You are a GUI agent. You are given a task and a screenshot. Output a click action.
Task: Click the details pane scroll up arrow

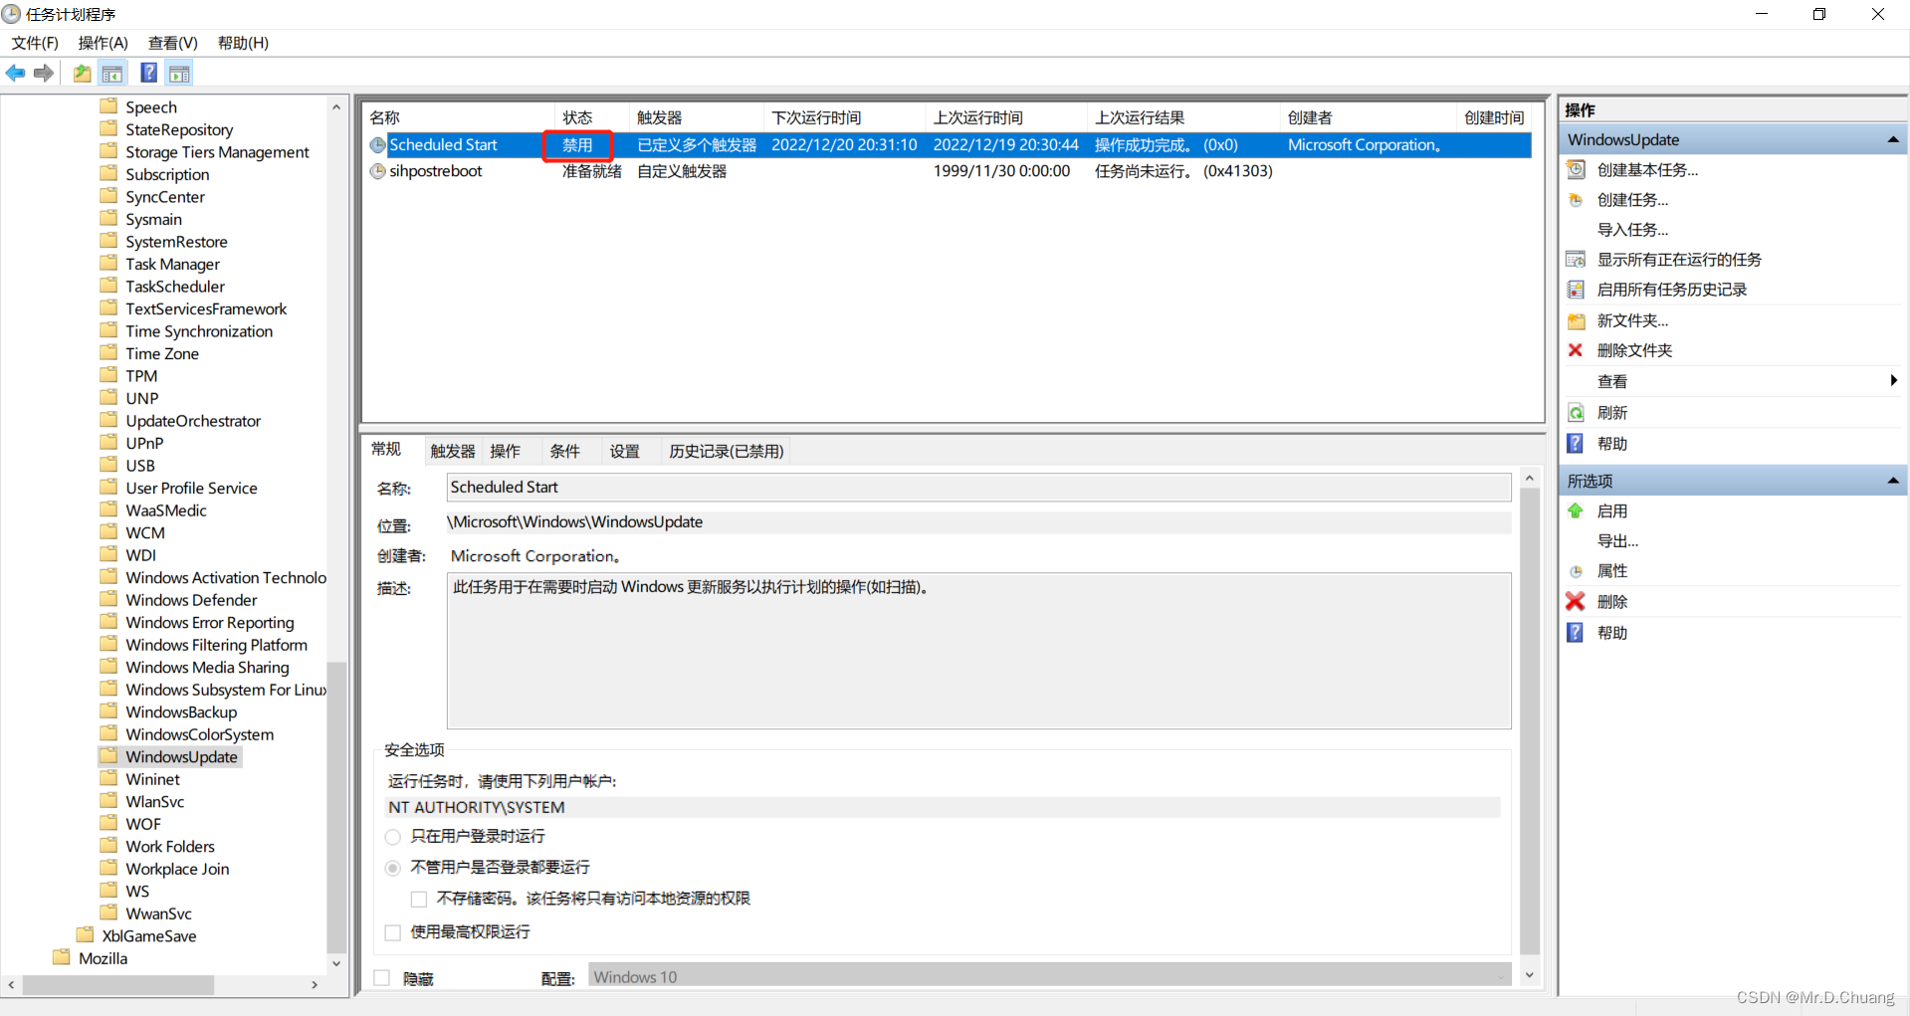pyautogui.click(x=1530, y=479)
